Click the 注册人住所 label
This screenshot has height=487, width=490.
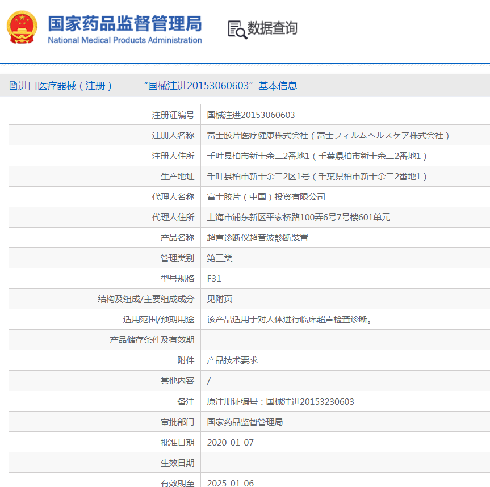(x=173, y=156)
